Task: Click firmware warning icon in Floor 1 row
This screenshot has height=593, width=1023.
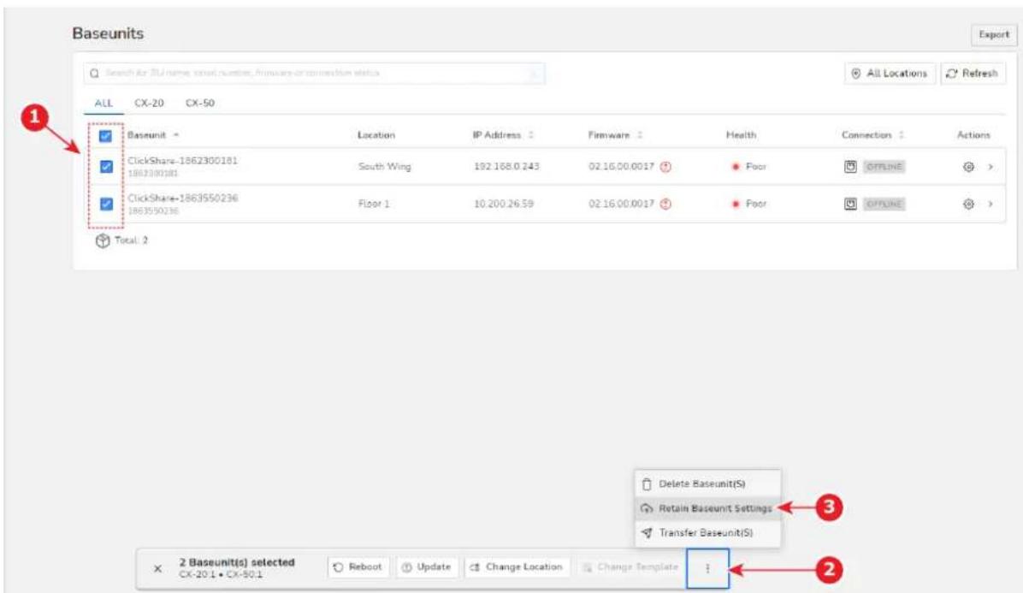Action: point(665,205)
